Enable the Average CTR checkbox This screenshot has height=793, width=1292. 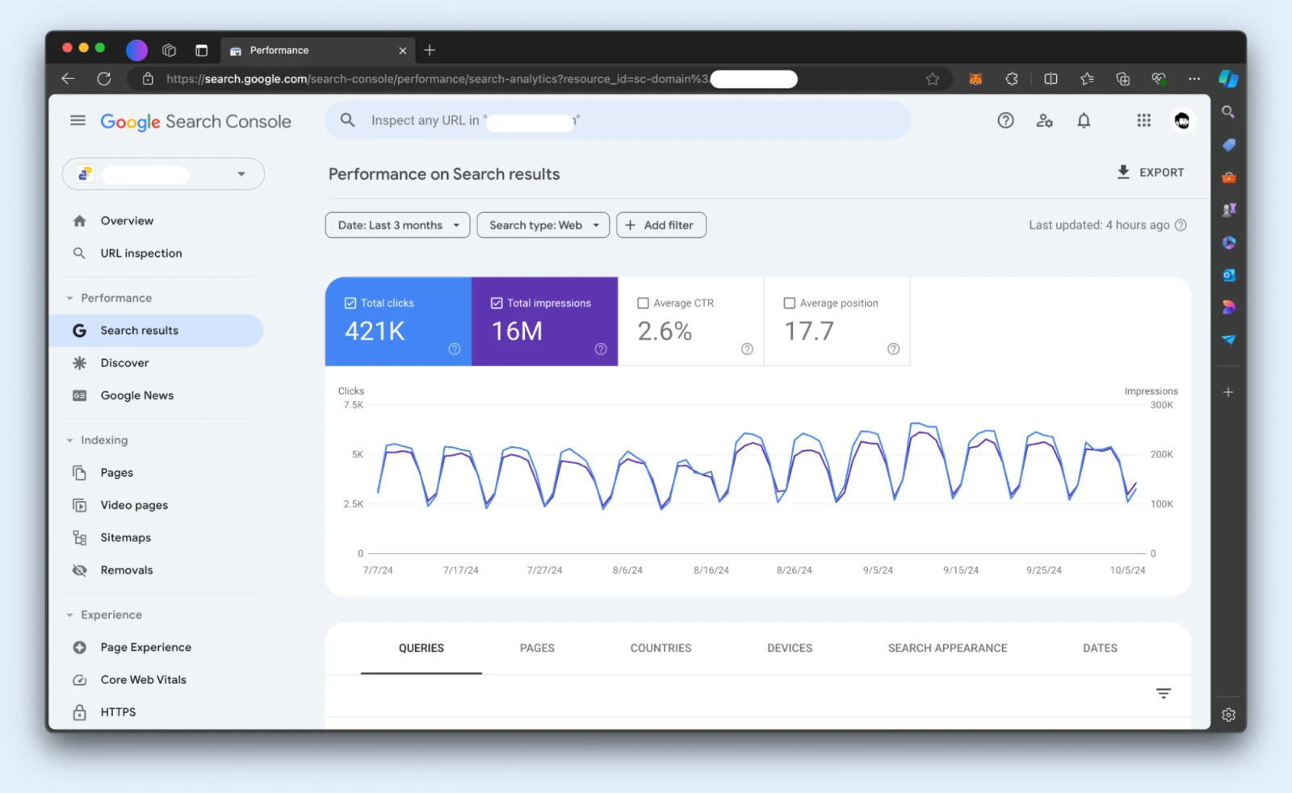[x=643, y=303]
